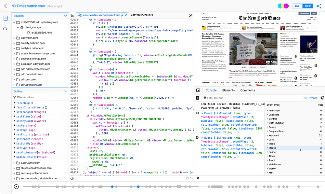Show more editor tabs with double chevron
325x194 pixels.
[190, 15]
